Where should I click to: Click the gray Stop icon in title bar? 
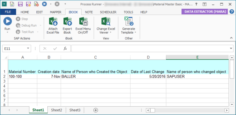pyautogui.click(x=57, y=4)
